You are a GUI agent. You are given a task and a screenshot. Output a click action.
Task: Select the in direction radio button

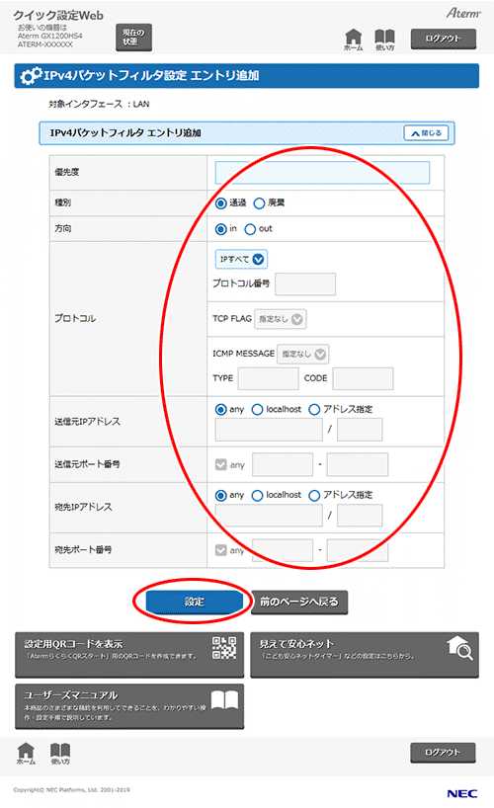point(220,229)
